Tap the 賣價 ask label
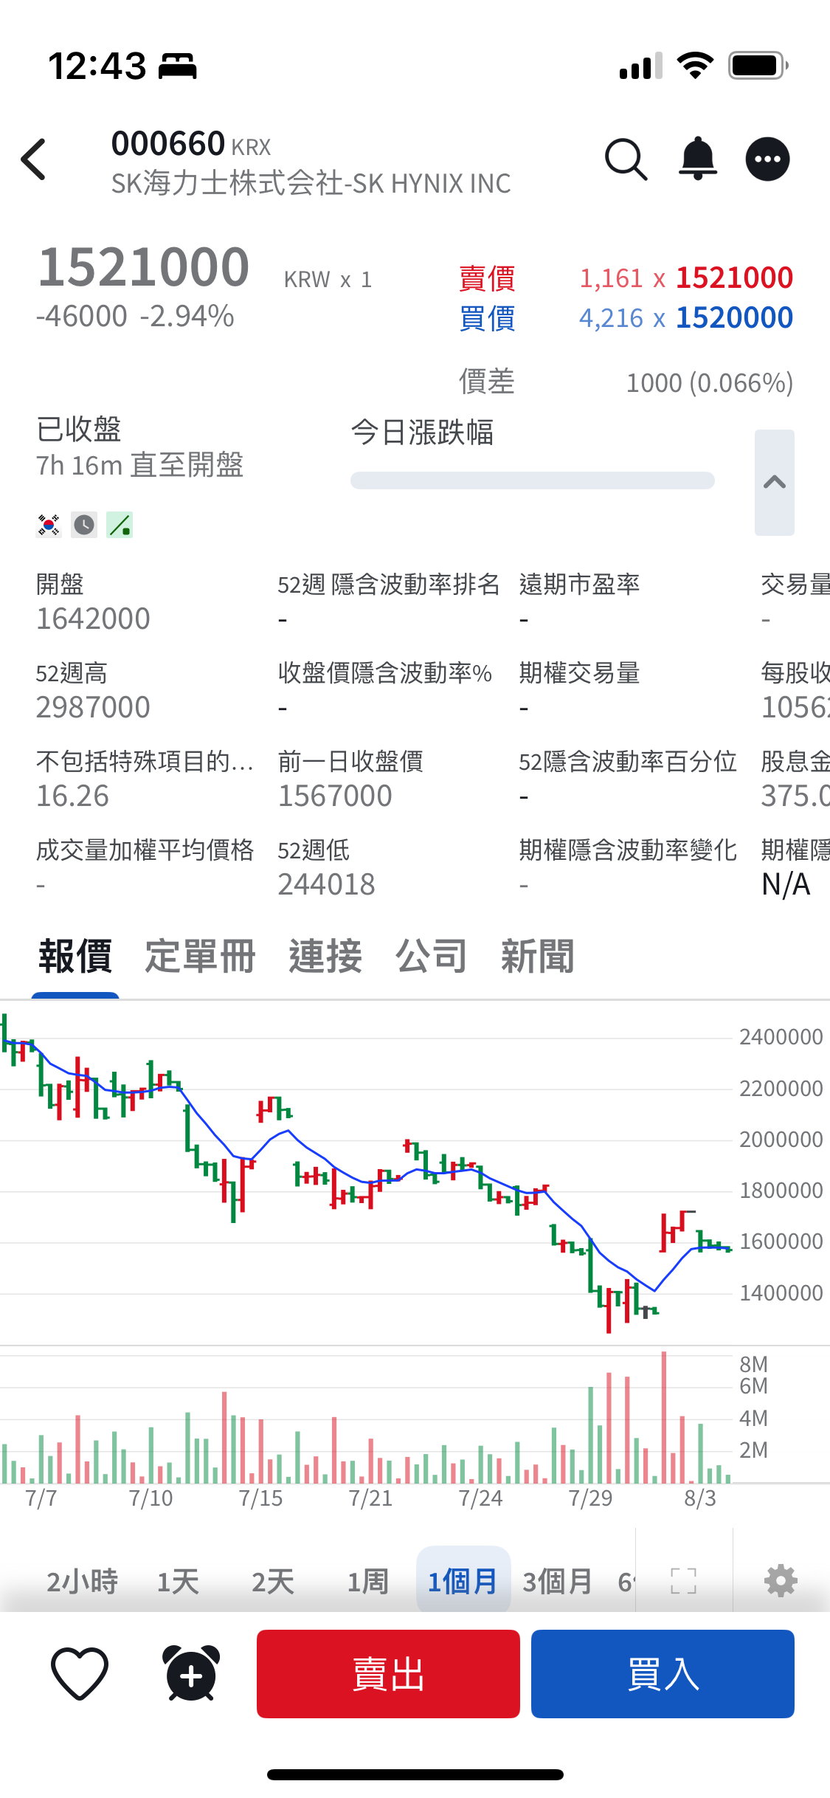The width and height of the screenshot is (830, 1798). pyautogui.click(x=487, y=279)
